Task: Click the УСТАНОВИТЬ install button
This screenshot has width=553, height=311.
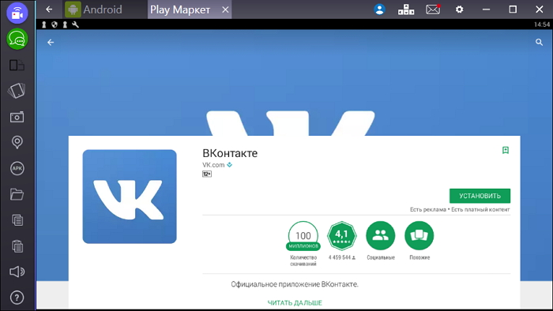Action: click(480, 196)
